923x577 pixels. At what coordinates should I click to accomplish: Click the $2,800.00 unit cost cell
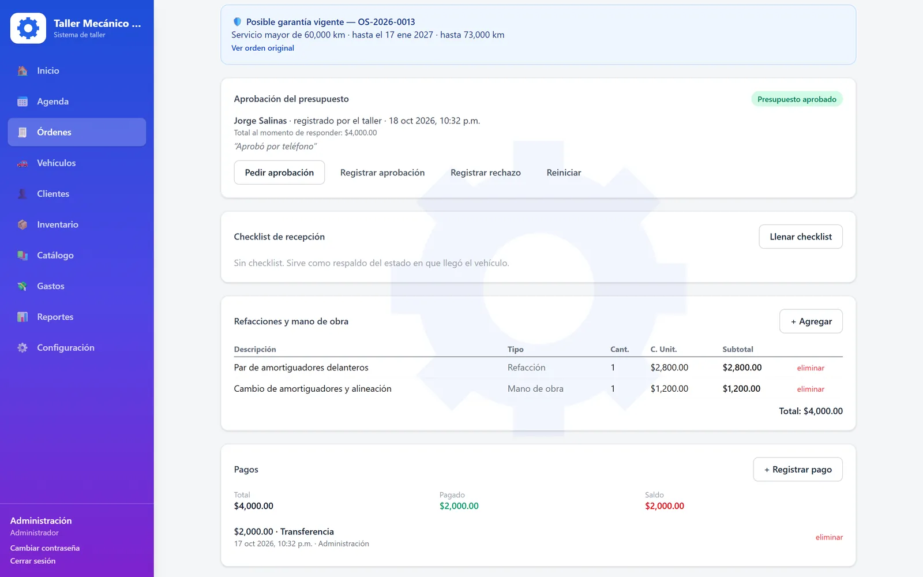coord(669,368)
